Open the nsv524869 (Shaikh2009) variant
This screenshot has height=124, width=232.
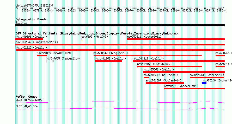click(x=54, y=53)
